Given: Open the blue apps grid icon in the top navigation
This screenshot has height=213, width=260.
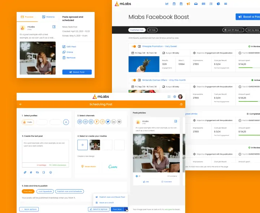Looking at the screenshot, I should [x=225, y=4].
